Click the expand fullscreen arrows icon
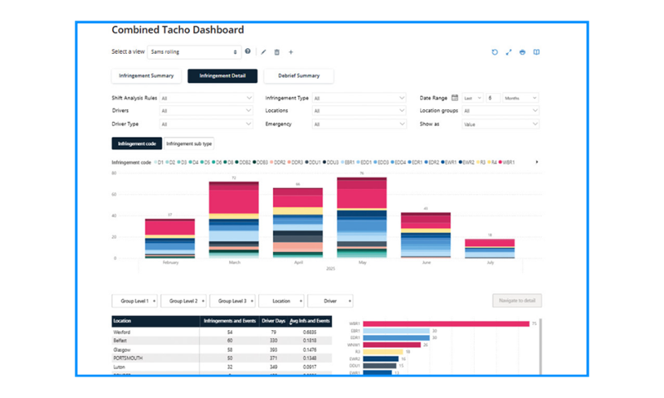 click(509, 52)
